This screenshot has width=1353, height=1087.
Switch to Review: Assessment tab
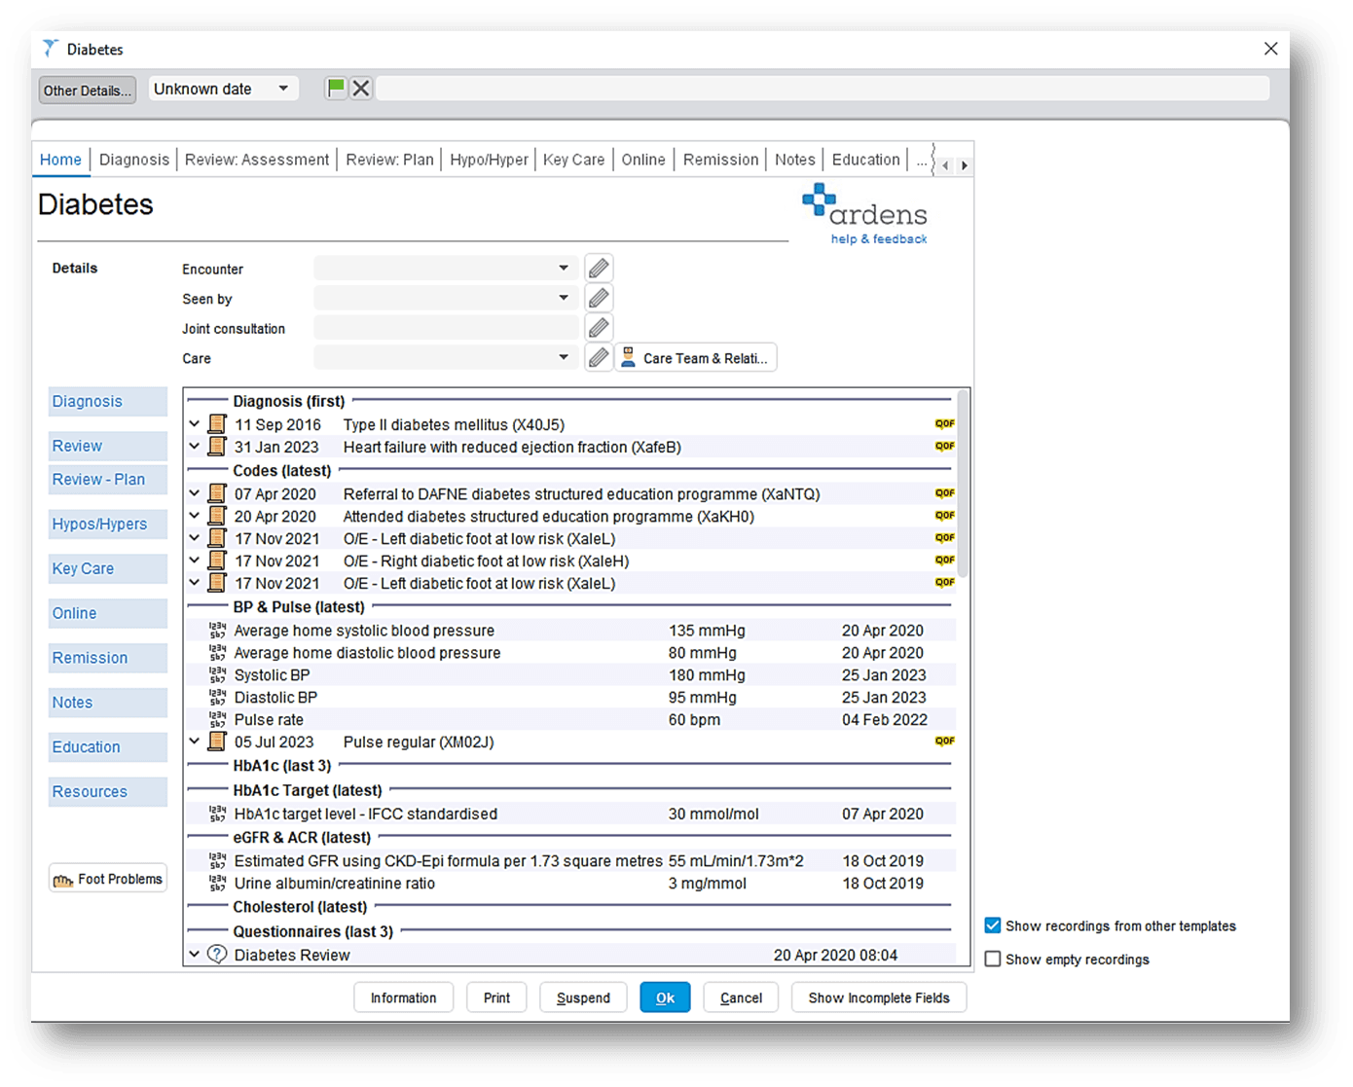pyautogui.click(x=257, y=160)
